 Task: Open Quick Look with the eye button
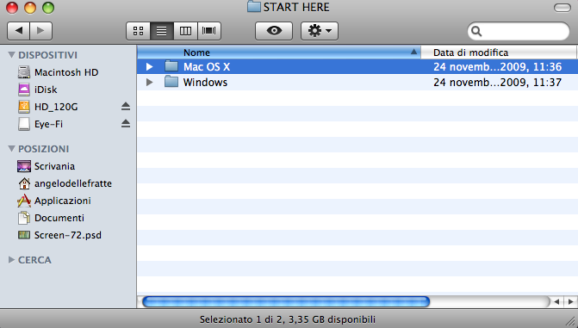(x=274, y=31)
